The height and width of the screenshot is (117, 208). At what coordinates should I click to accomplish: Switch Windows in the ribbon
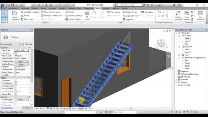178,16
